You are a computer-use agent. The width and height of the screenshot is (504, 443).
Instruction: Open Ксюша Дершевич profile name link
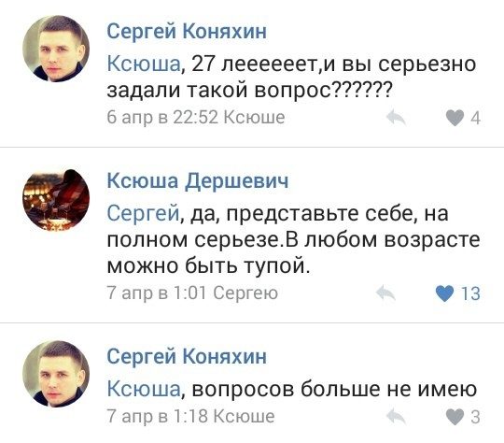click(x=197, y=181)
